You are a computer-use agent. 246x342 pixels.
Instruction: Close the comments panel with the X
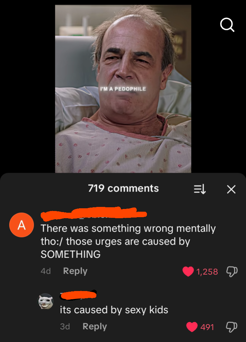(231, 189)
